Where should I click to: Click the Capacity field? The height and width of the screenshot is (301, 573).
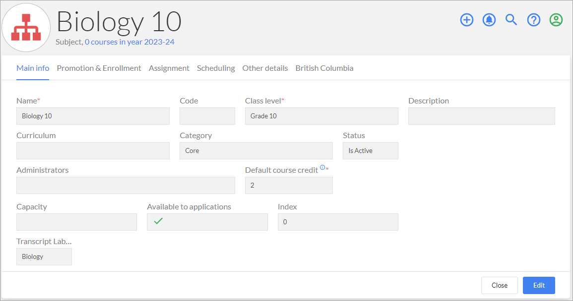(77, 222)
